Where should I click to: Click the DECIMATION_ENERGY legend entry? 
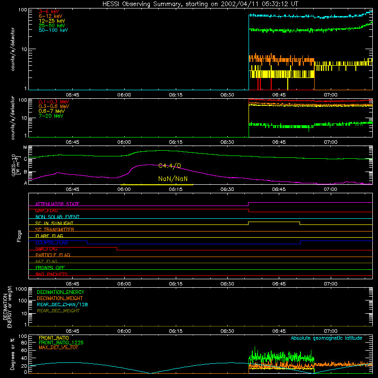point(60,292)
